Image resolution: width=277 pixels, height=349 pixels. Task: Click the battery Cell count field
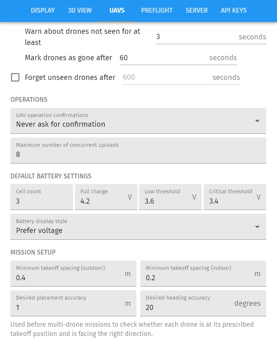(x=41, y=201)
